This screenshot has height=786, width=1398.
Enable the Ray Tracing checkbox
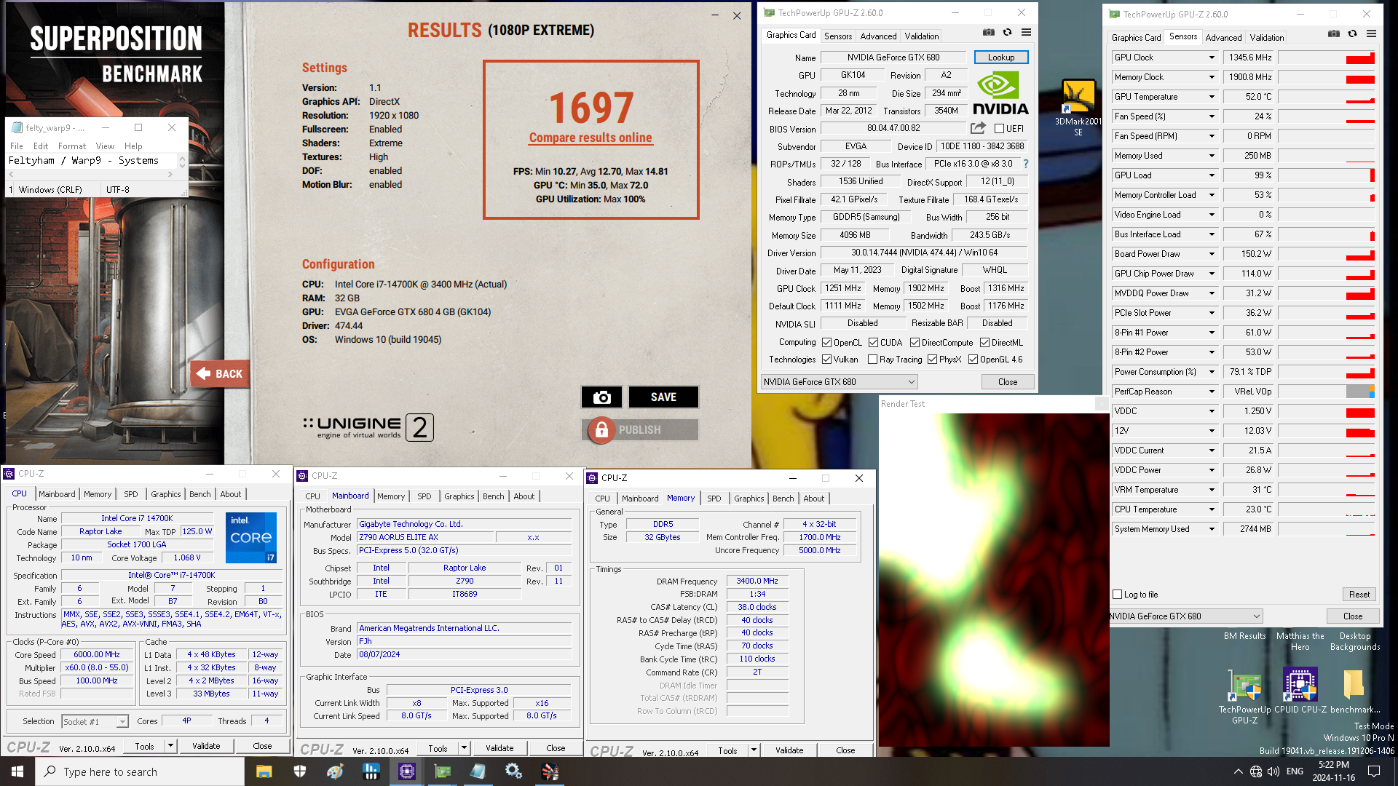[872, 360]
